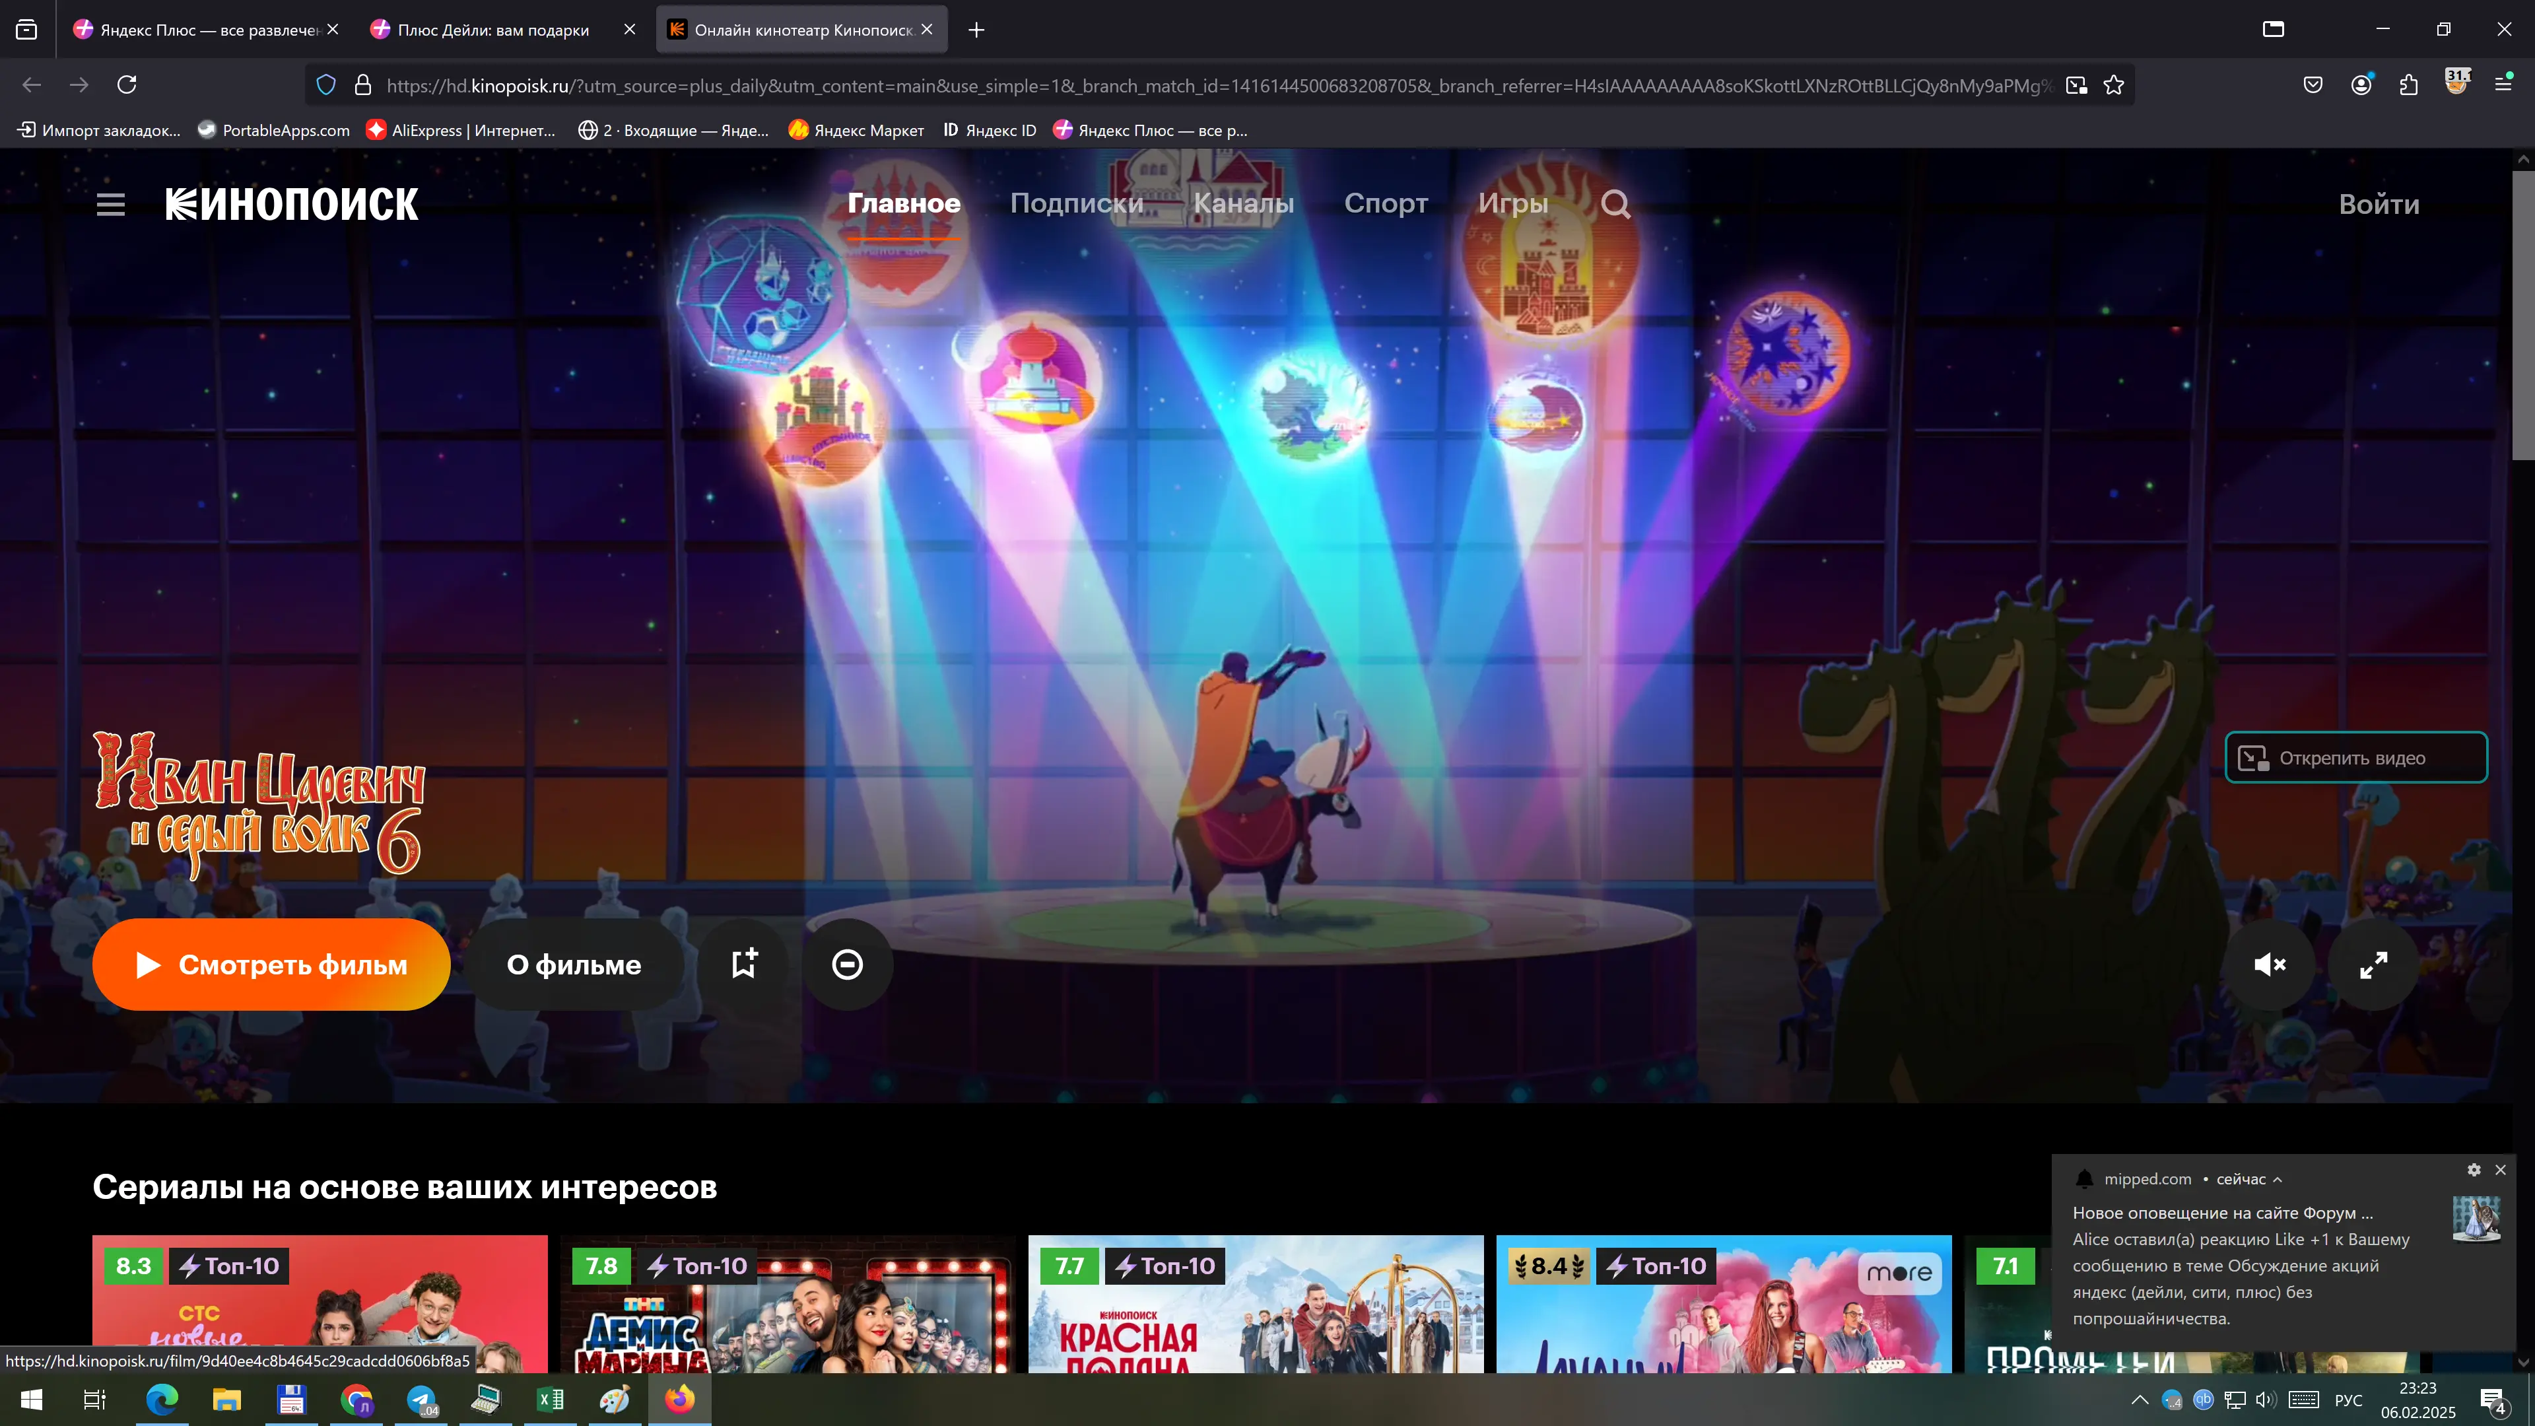This screenshot has height=1426, width=2535.
Task: Open PortableApps.com bookmark
Action: click(x=273, y=130)
